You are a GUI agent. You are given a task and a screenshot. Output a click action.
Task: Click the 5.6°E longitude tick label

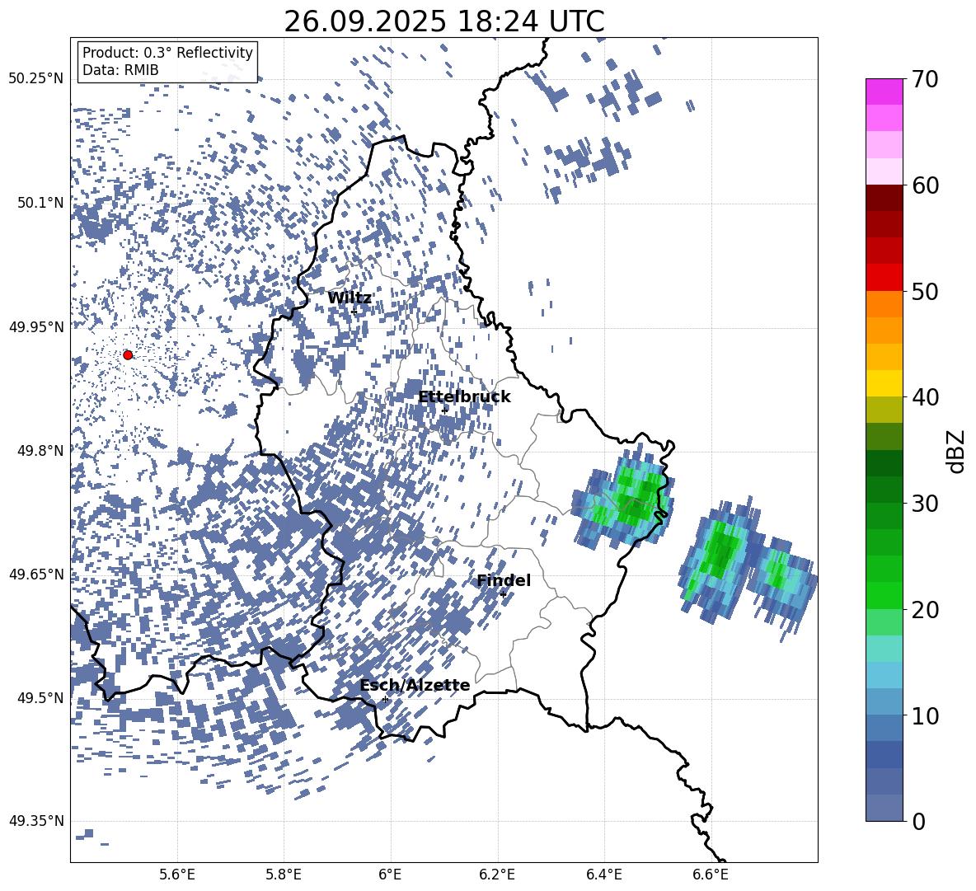click(x=176, y=875)
